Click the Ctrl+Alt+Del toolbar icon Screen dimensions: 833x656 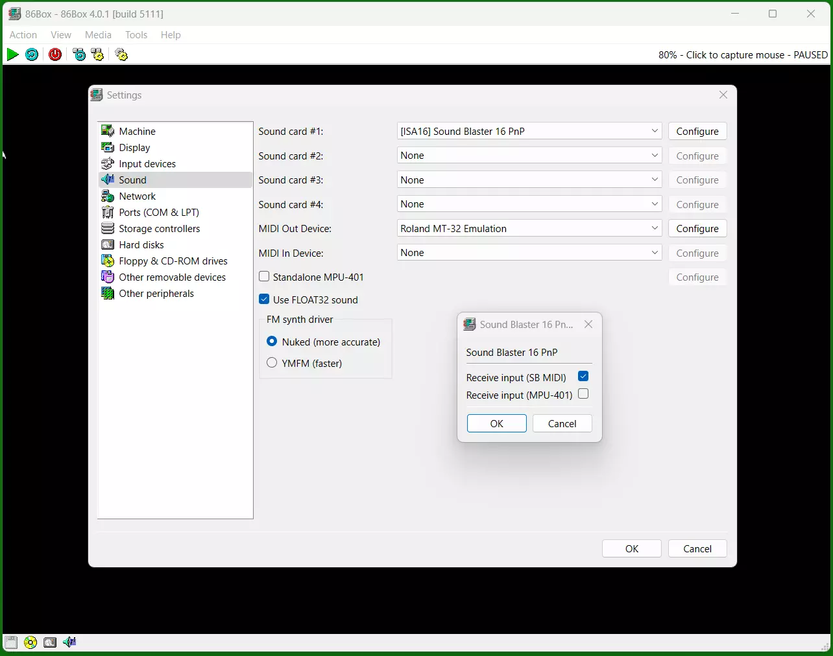[x=79, y=54]
